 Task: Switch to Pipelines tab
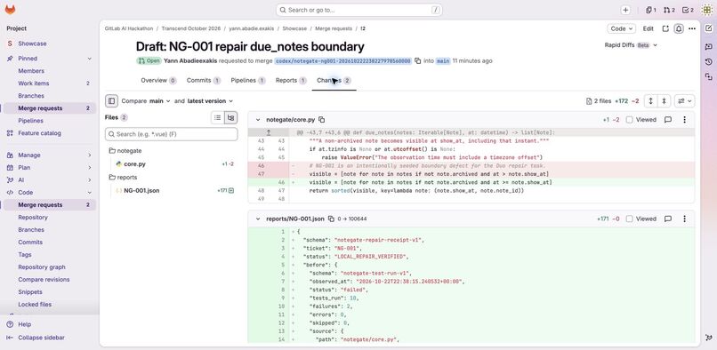tap(248, 81)
